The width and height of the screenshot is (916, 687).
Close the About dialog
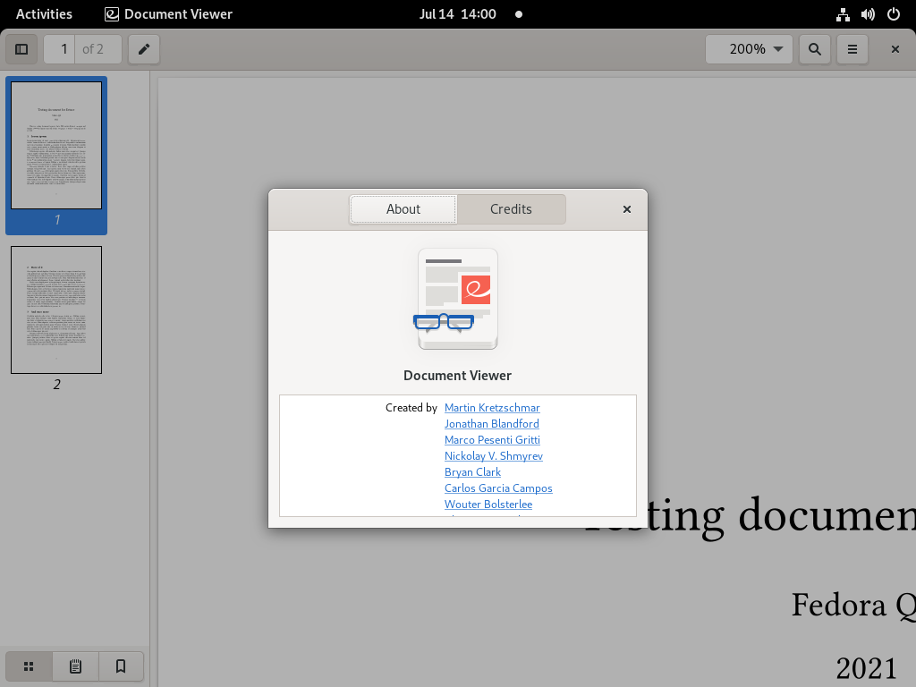pos(627,209)
